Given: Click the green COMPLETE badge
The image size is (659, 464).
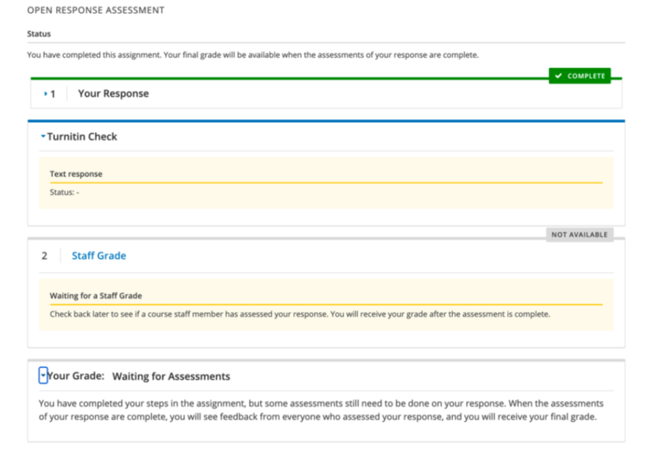Looking at the screenshot, I should click(580, 76).
